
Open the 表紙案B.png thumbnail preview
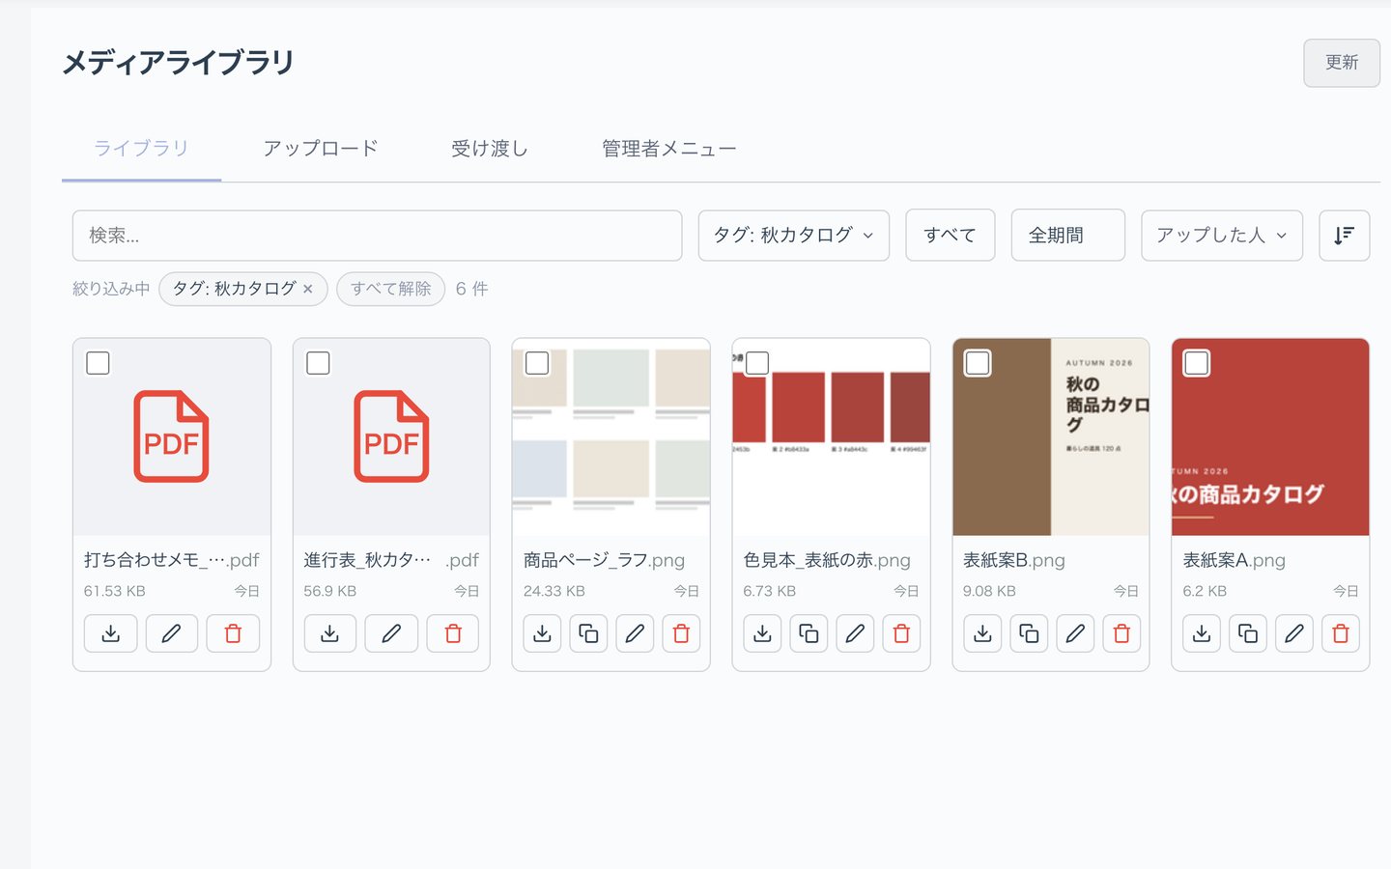coord(1051,437)
